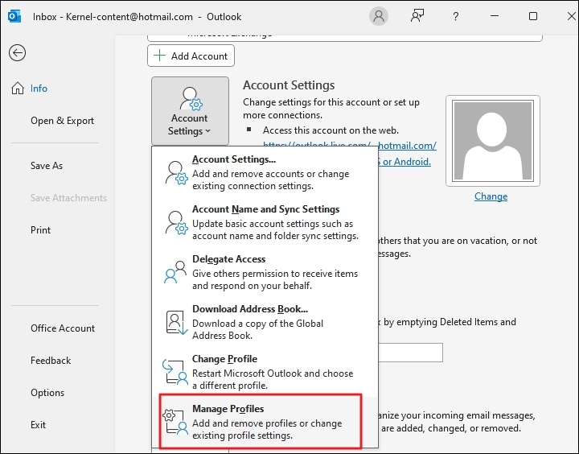Viewport: 579px width, 454px height.
Task: Click the Add Account button
Action: coord(191,56)
